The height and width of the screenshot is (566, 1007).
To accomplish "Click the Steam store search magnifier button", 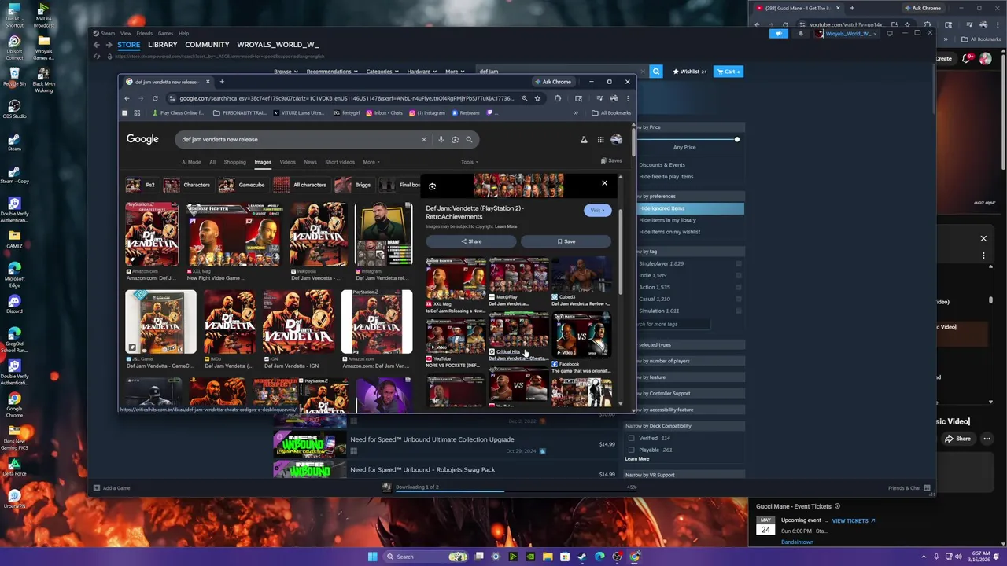I will click(x=656, y=72).
